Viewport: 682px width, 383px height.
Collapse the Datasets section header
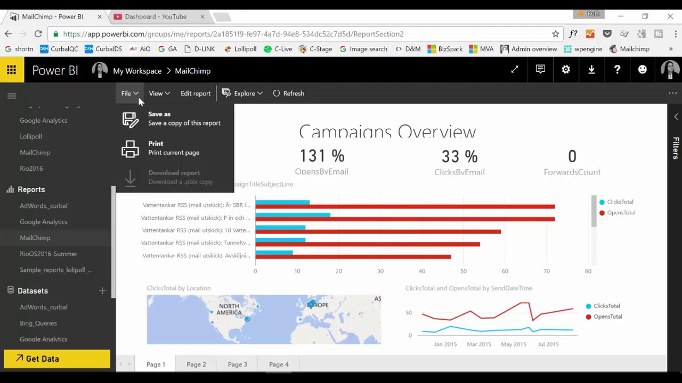(33, 291)
